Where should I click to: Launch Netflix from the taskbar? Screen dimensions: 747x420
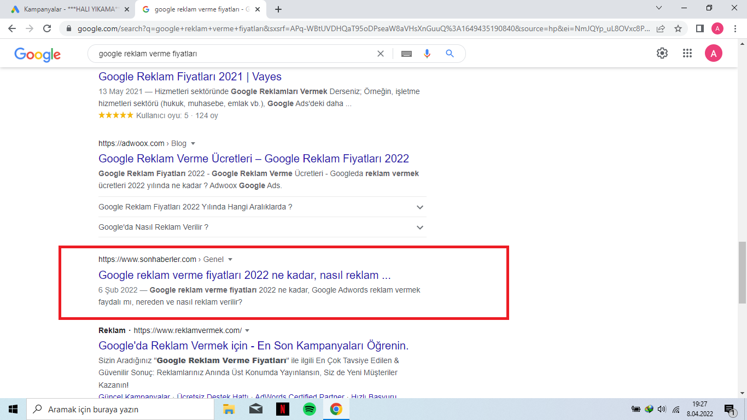[282, 409]
